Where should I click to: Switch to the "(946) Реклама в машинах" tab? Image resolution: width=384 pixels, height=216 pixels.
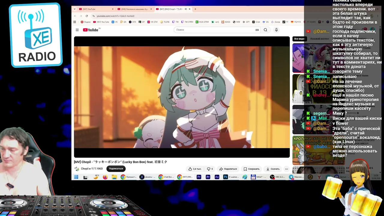click(x=135, y=9)
